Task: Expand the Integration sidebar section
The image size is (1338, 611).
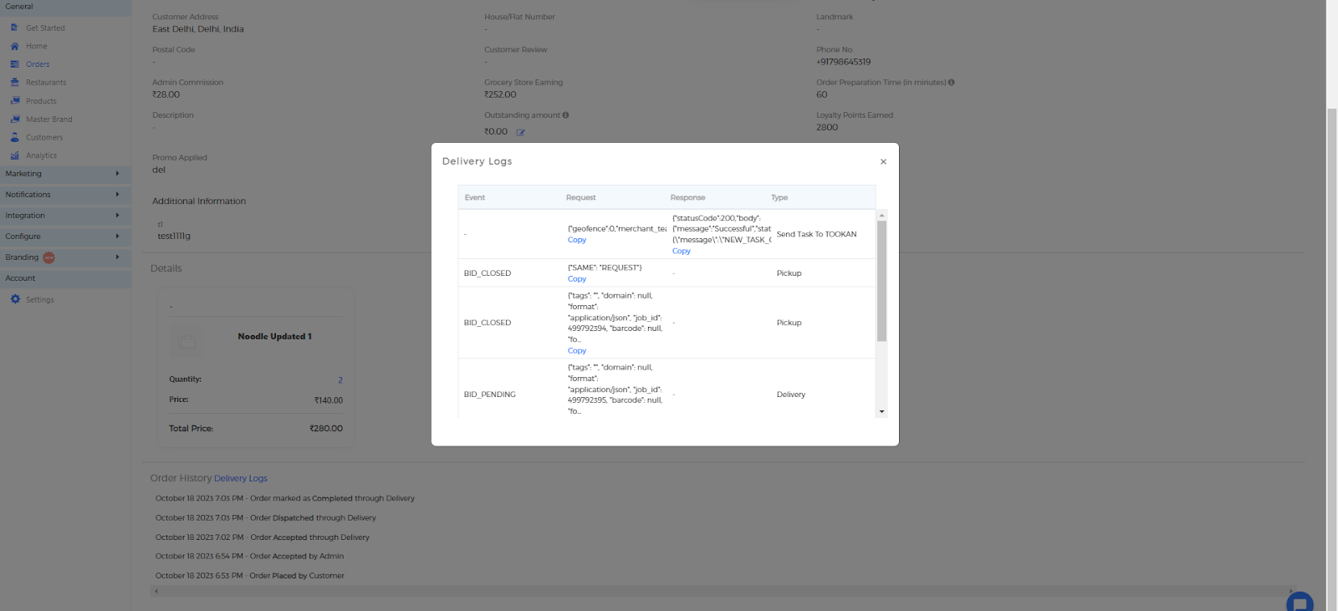Action: tap(65, 216)
